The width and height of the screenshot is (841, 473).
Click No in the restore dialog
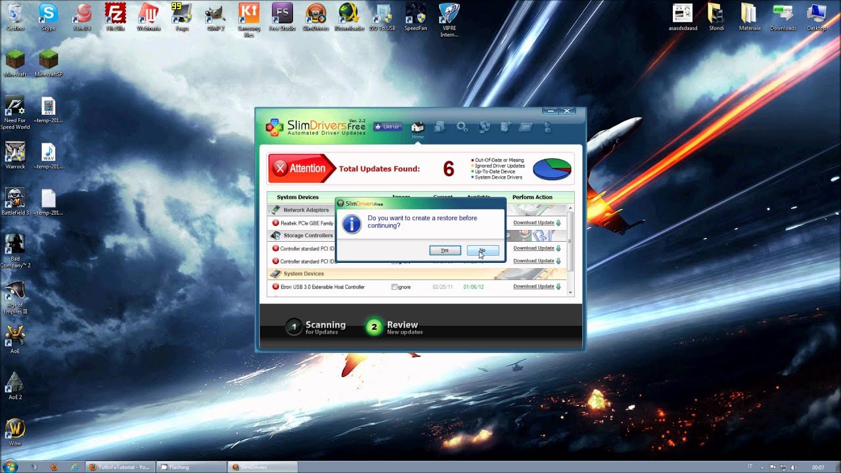(x=482, y=250)
